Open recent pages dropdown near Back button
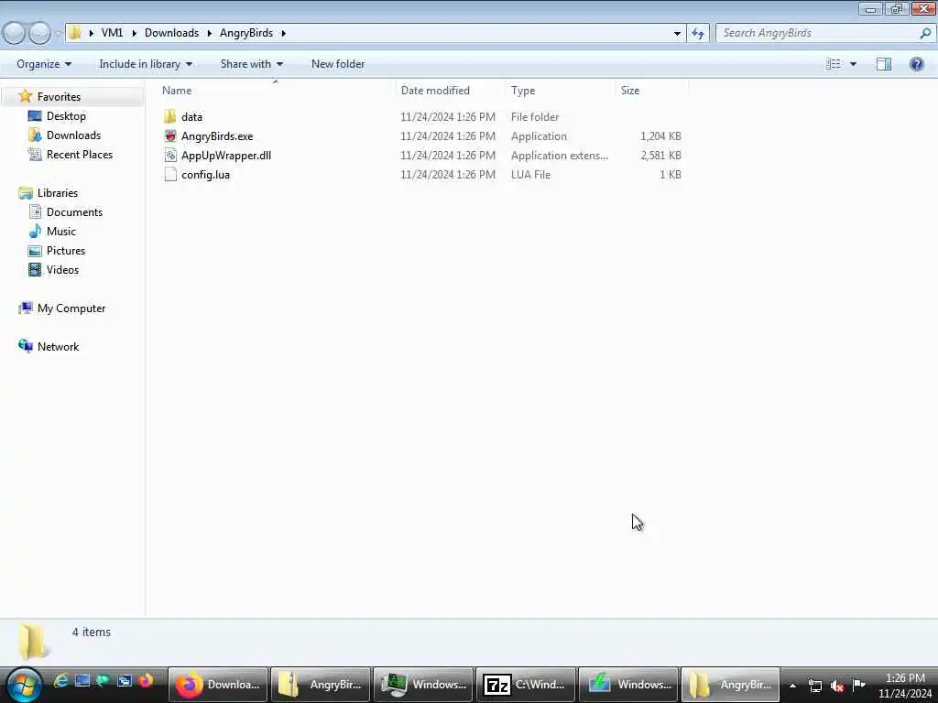The height and width of the screenshot is (703, 938). pos(59,34)
